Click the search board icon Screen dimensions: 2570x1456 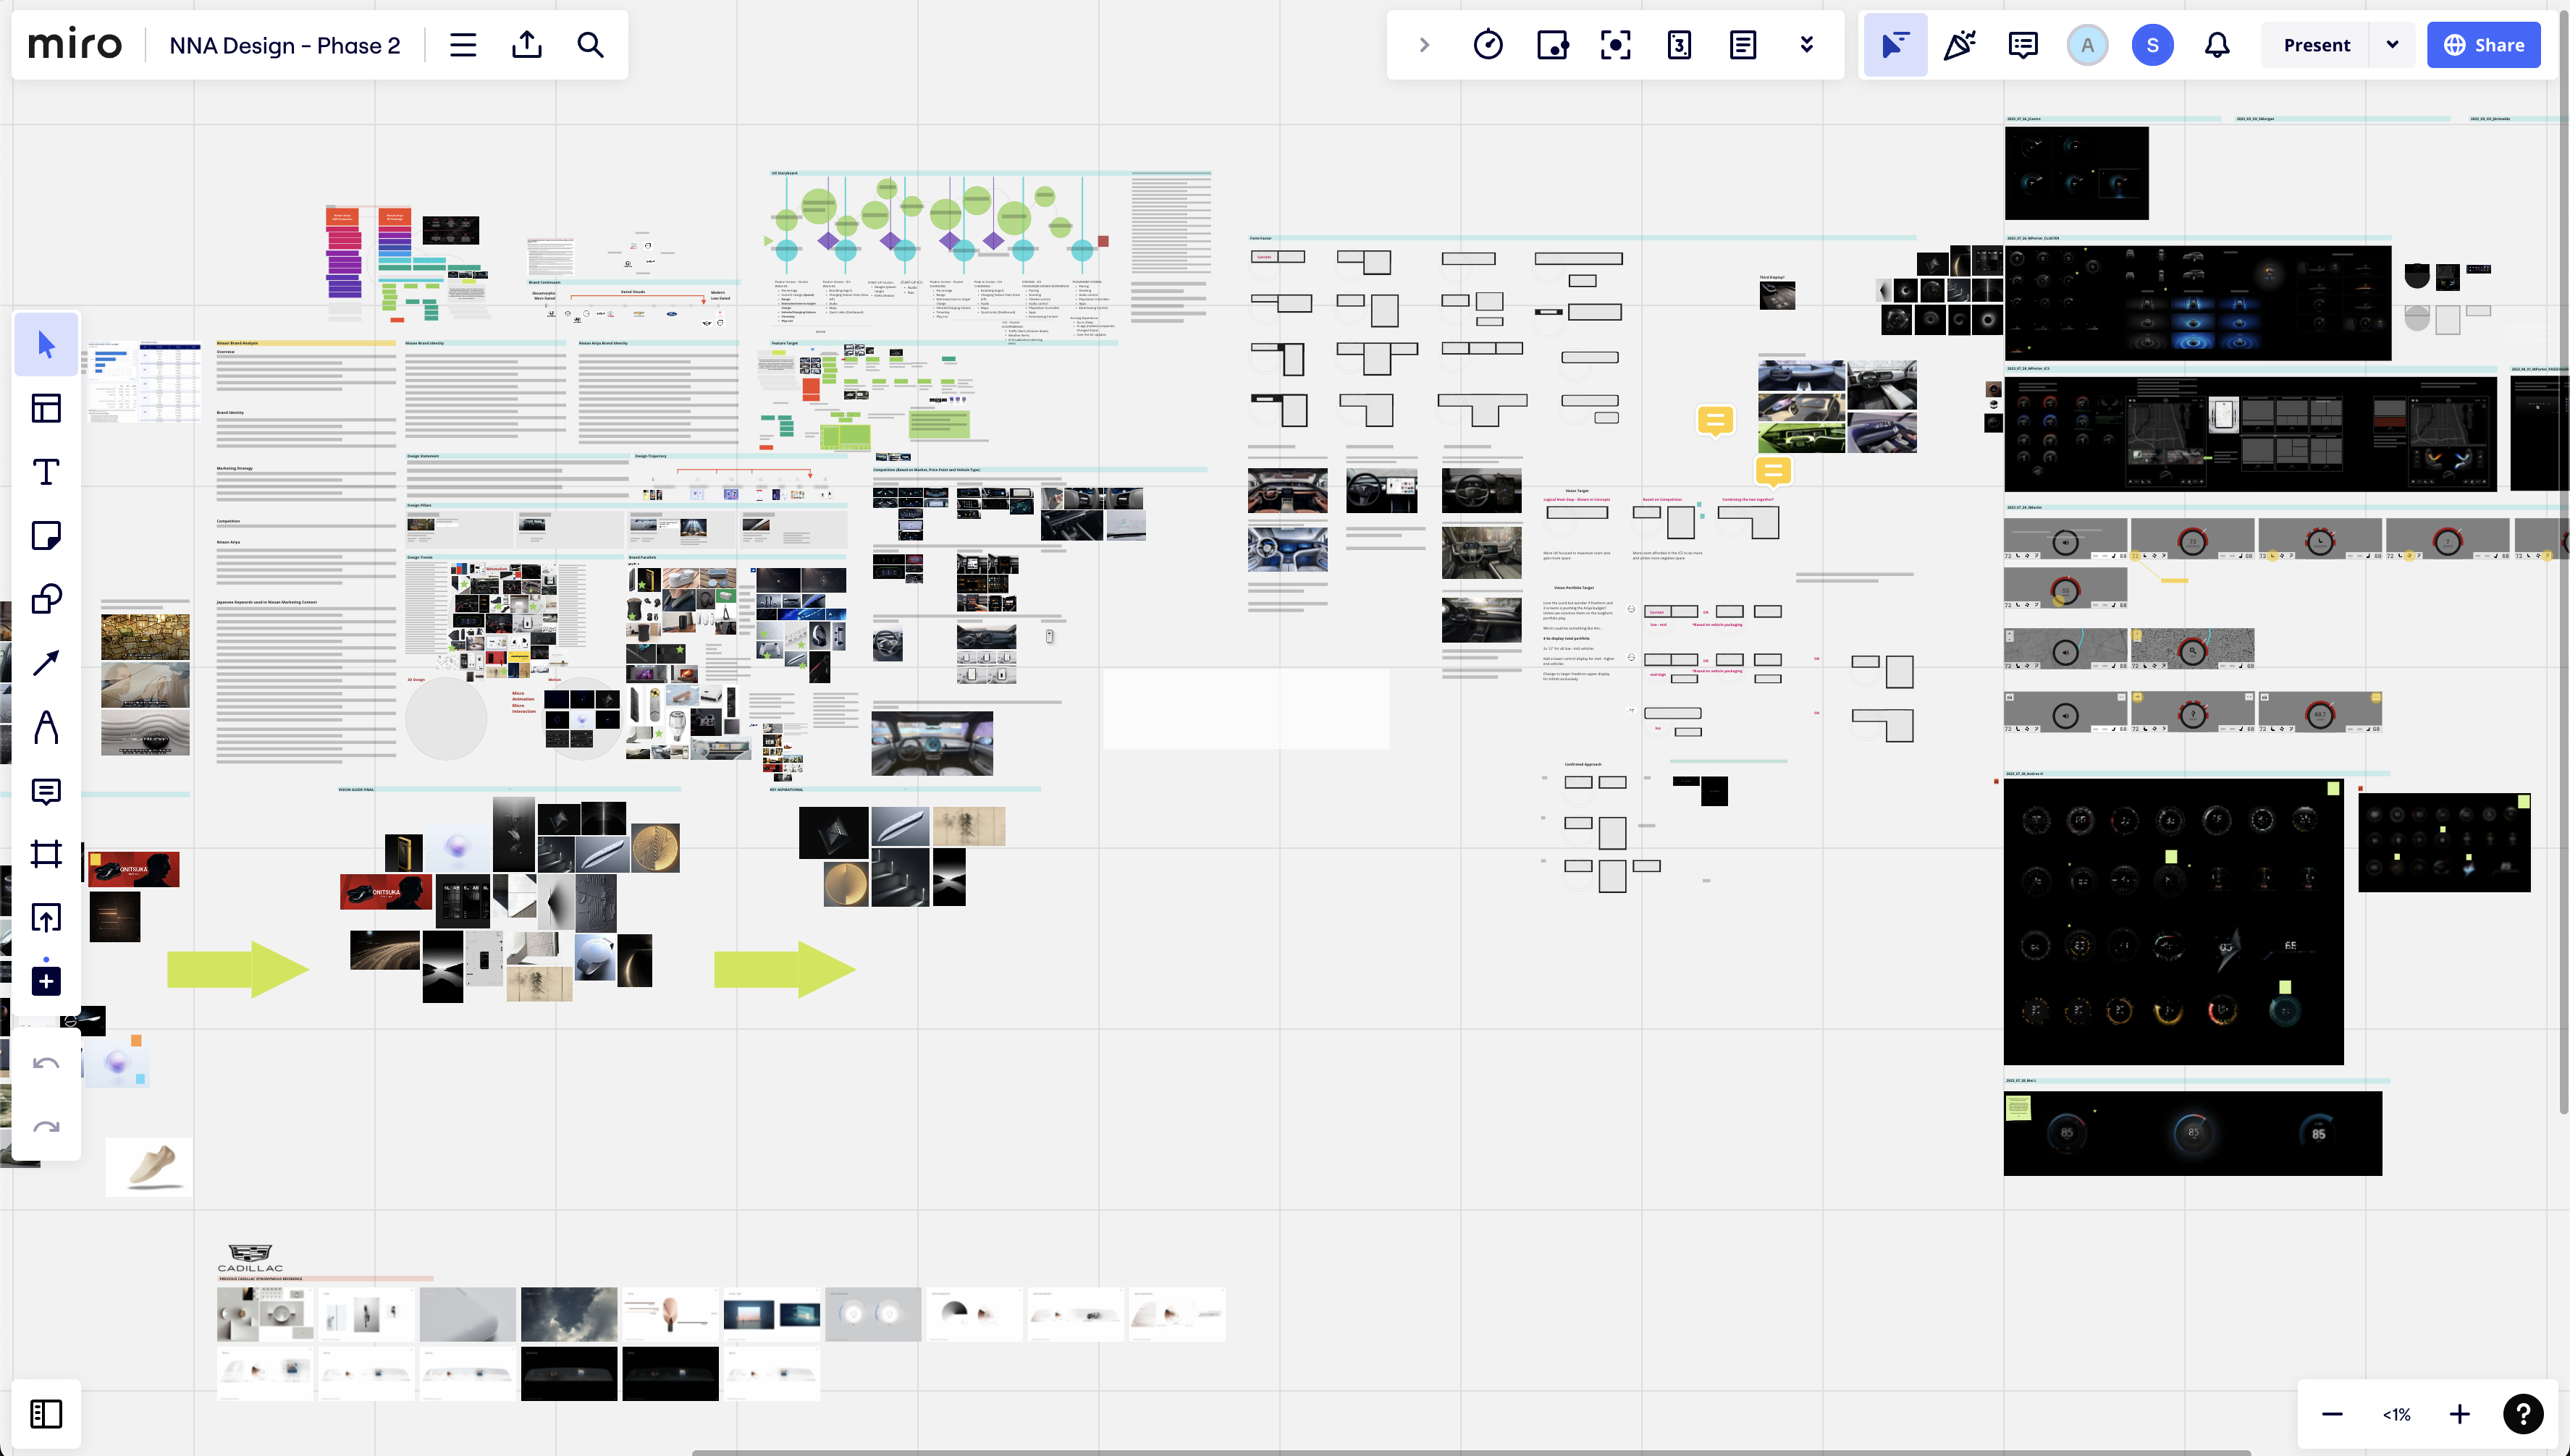[x=590, y=45]
